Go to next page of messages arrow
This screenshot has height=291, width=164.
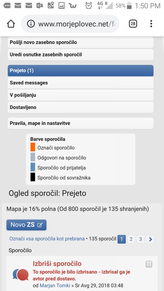point(150,239)
